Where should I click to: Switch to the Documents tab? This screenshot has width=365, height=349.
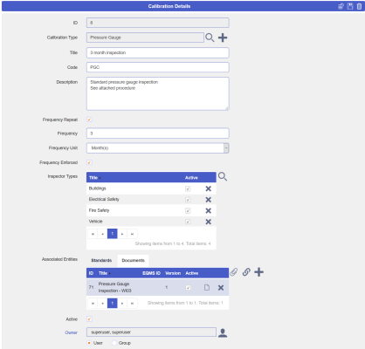pyautogui.click(x=134, y=260)
